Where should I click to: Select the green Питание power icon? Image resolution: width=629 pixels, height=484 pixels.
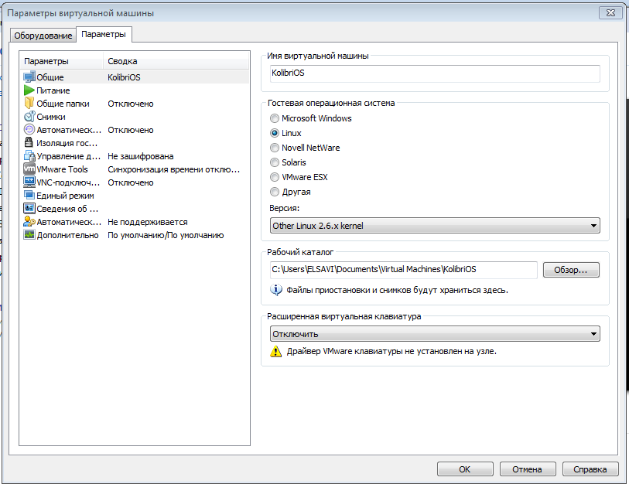click(x=29, y=90)
